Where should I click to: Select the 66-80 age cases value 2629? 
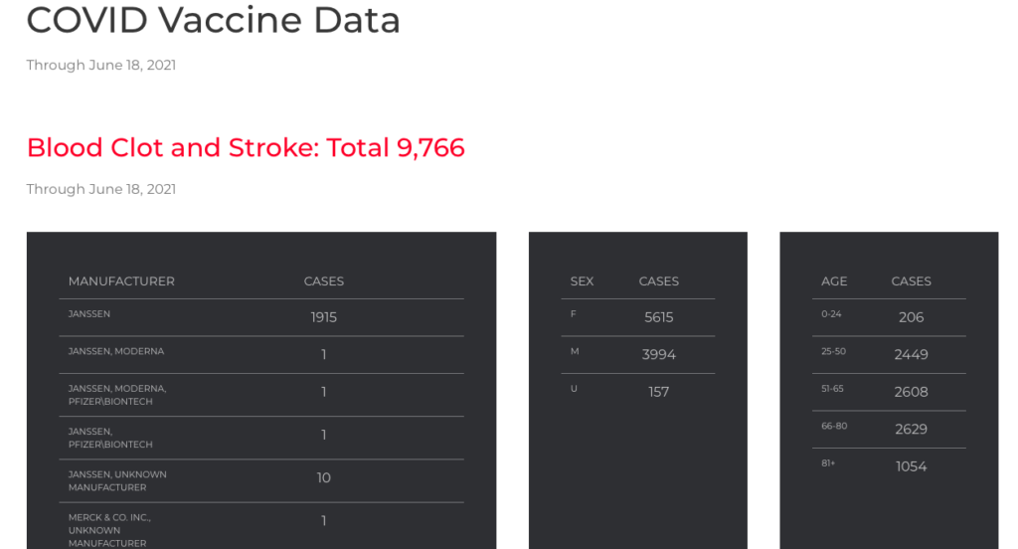(911, 430)
